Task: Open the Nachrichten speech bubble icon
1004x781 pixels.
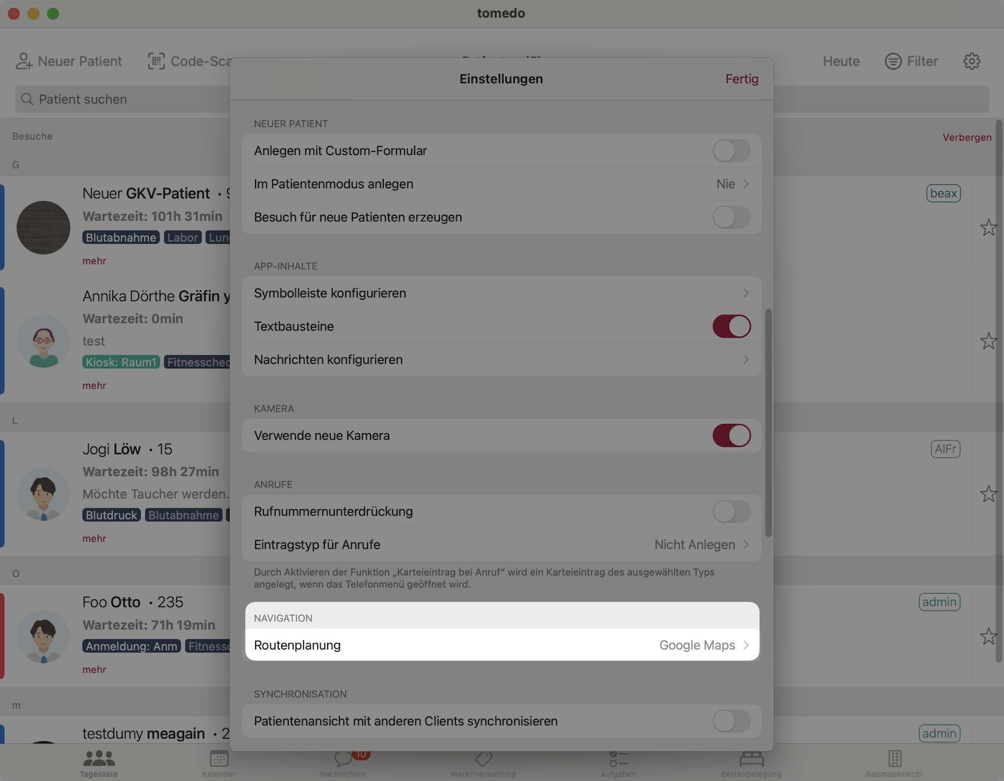Action: (x=343, y=759)
